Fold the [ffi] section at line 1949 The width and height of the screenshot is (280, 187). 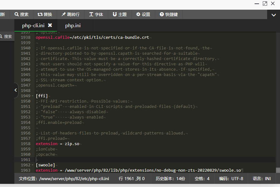tap(33, 96)
